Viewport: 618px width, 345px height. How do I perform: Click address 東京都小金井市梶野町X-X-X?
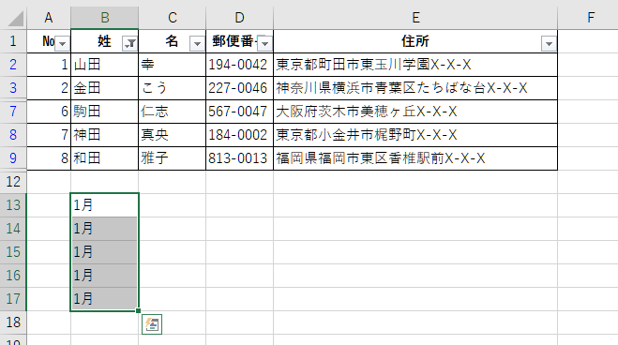[x=366, y=135]
